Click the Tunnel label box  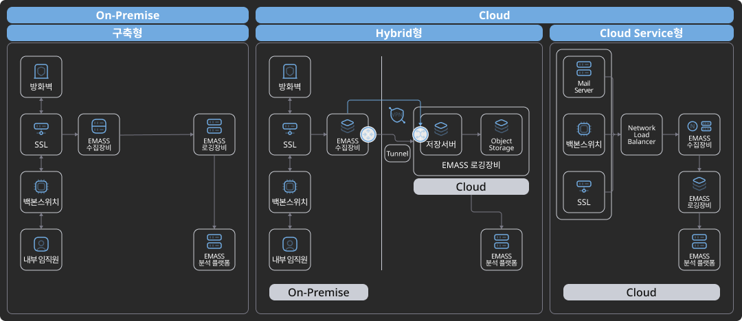pos(397,154)
